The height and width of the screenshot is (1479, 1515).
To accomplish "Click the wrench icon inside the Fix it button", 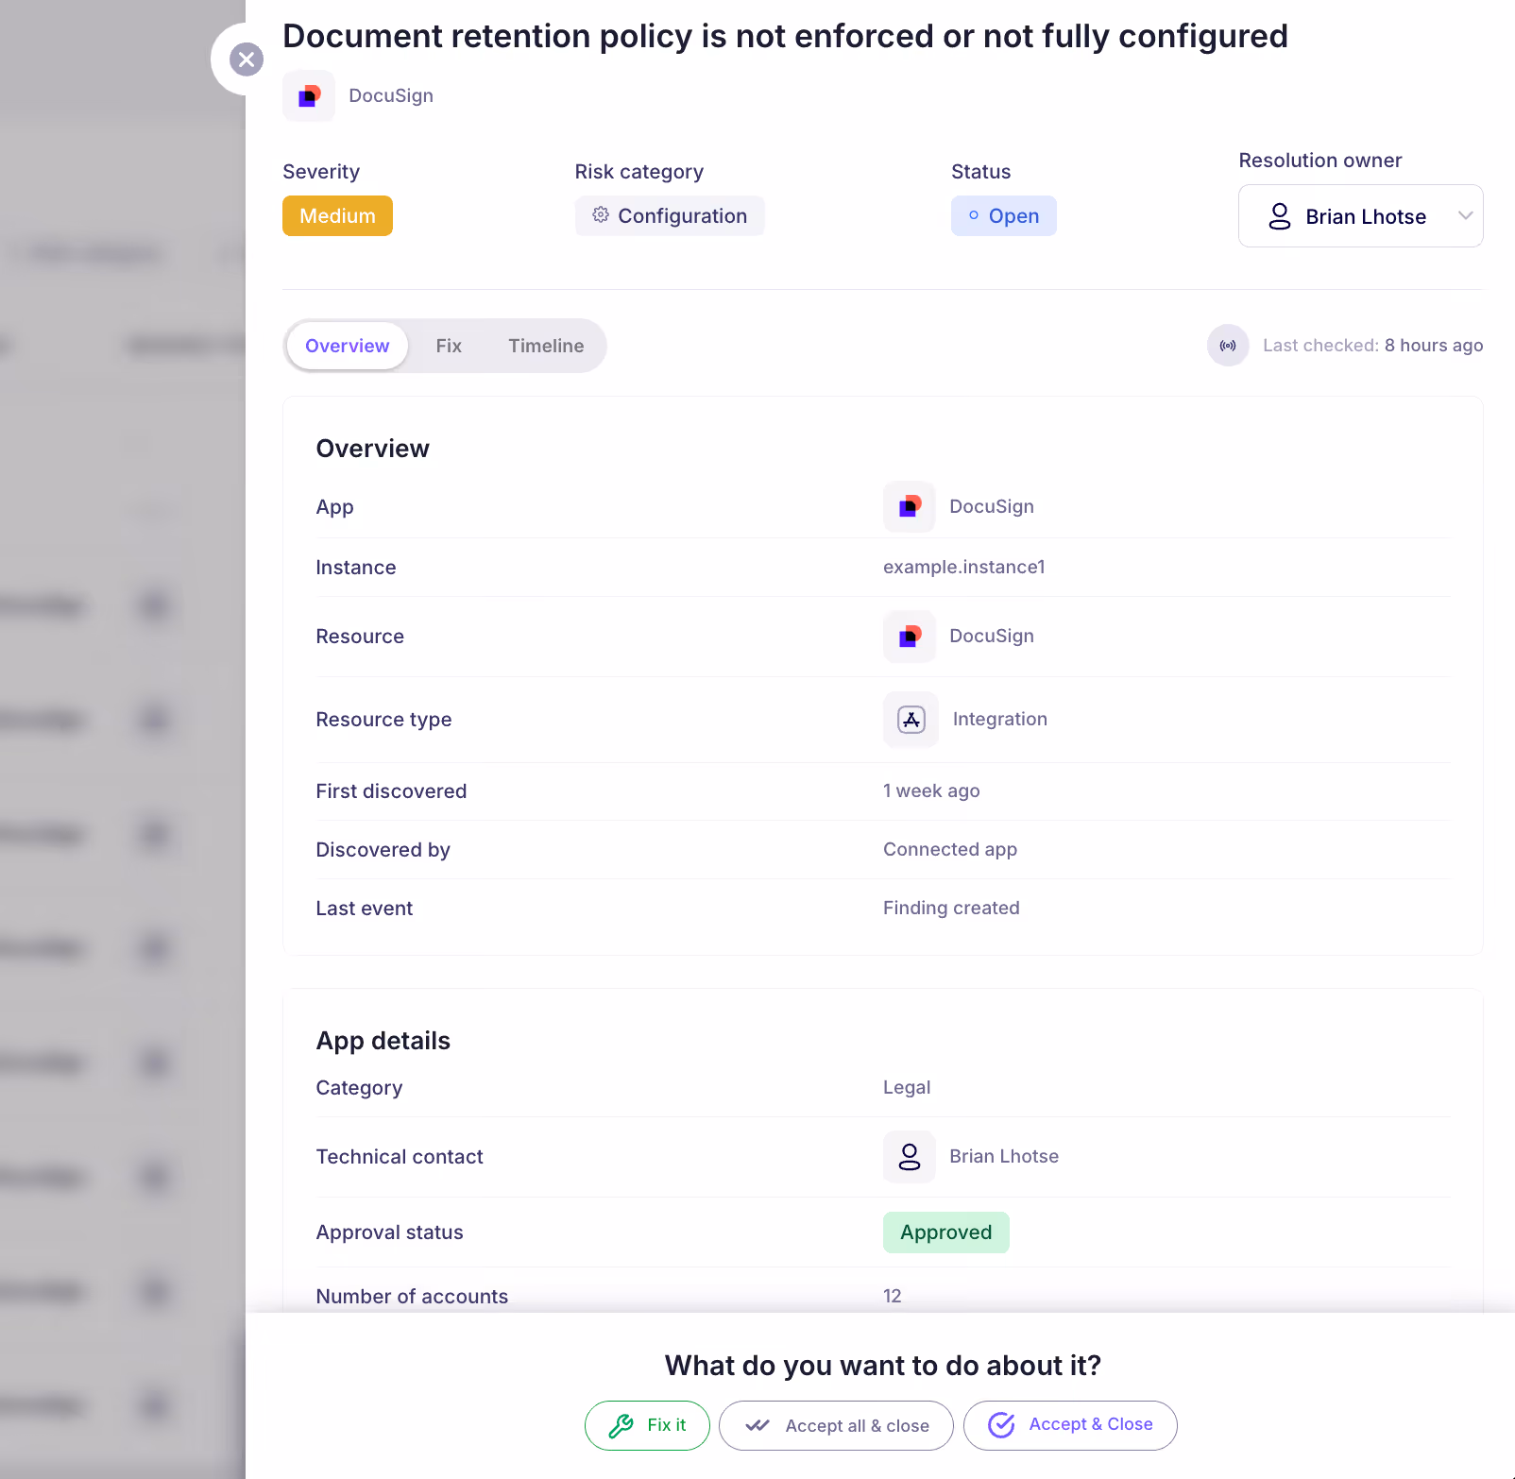I will tap(622, 1425).
